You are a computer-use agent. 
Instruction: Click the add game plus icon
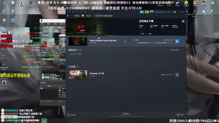(x=69, y=115)
